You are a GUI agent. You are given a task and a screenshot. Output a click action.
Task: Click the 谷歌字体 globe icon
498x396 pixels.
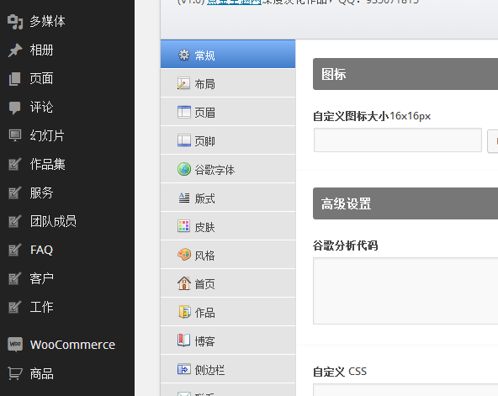click(x=184, y=169)
